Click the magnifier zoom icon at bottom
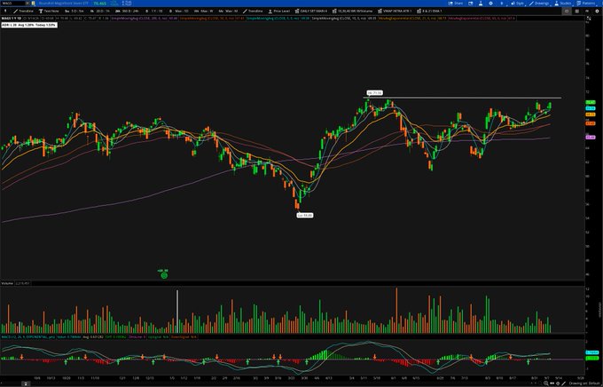This screenshot has width=603, height=387. point(546,383)
